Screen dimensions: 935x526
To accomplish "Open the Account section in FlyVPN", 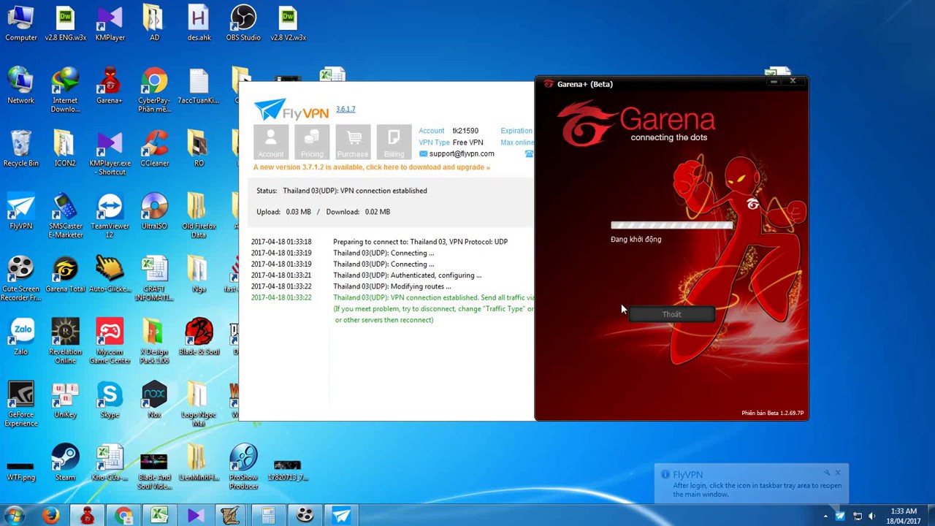I will point(270,142).
